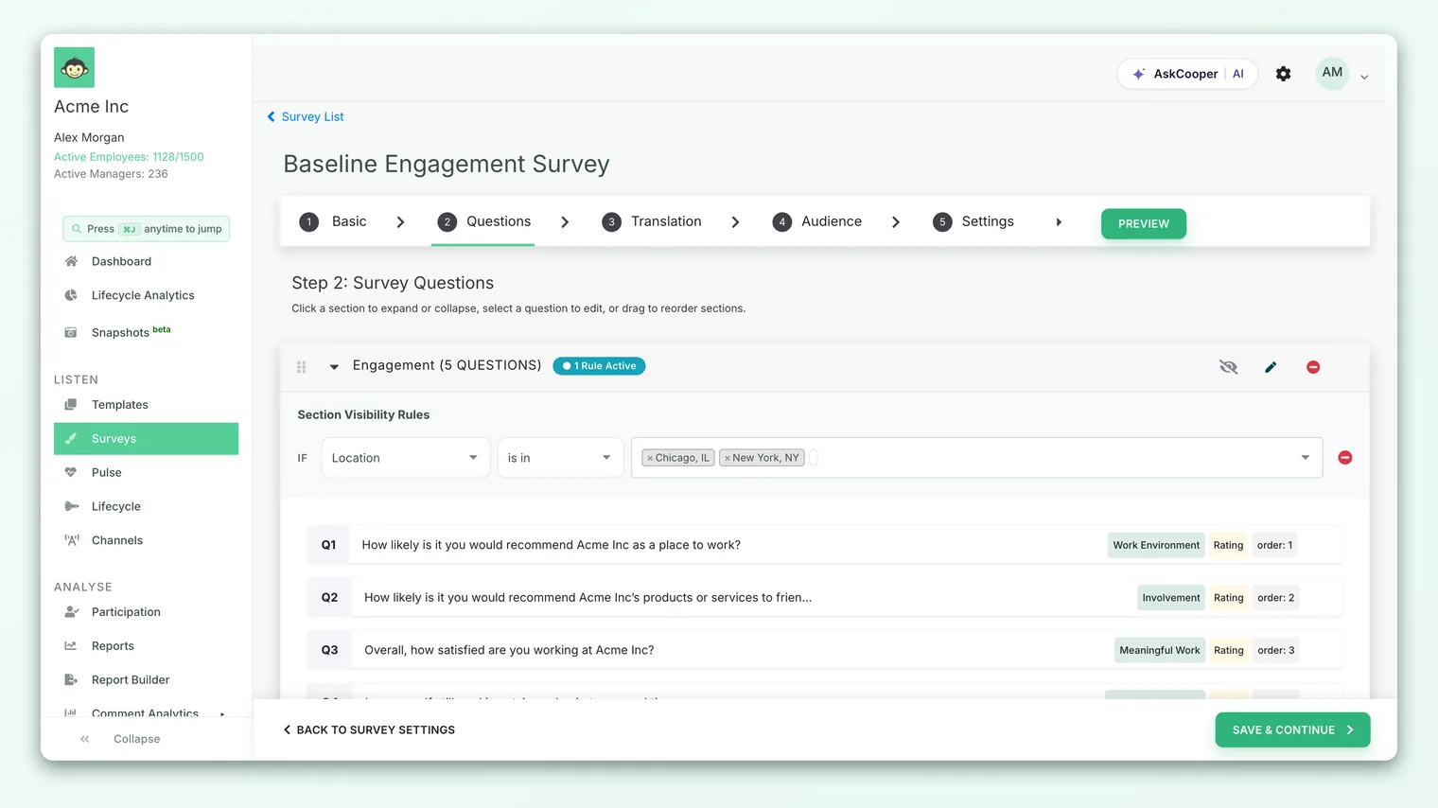Toggle Engagement section visibility eye icon

(x=1228, y=367)
